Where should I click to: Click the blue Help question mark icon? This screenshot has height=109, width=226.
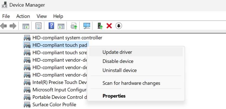(x=51, y=26)
